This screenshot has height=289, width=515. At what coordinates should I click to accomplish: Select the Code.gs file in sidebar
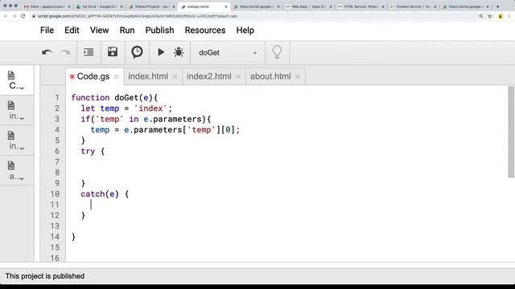coord(16,80)
